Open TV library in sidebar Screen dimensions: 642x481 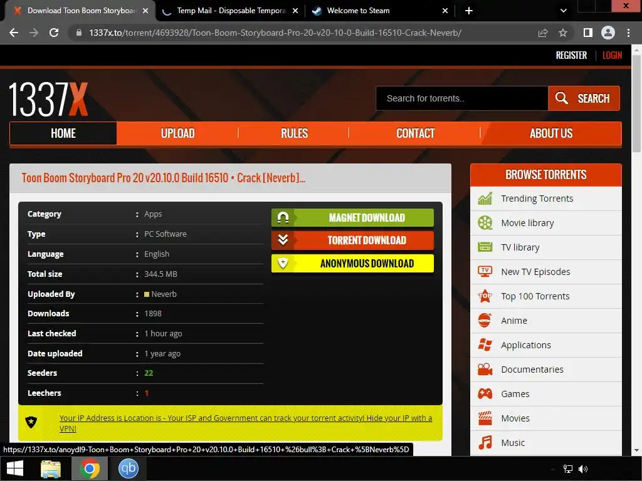546,247
